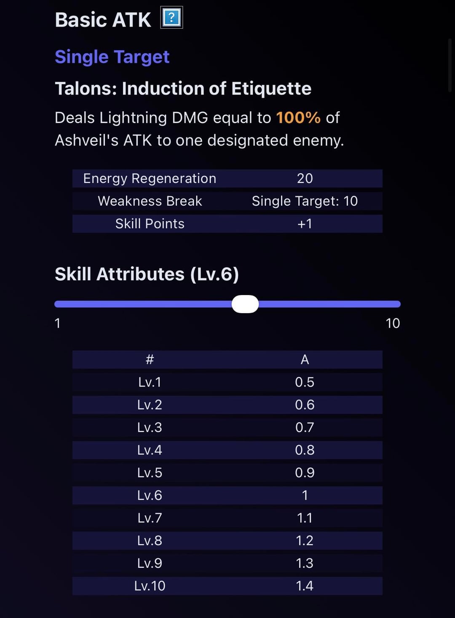
Task: Click the question mark help icon
Action: (171, 18)
